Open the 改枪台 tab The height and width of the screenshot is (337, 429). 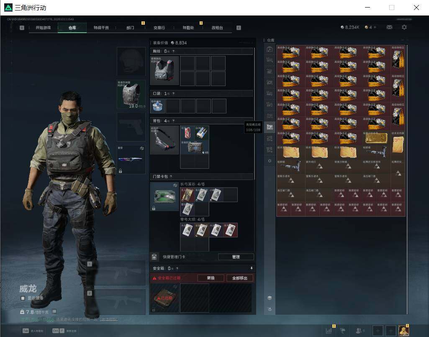click(x=217, y=28)
